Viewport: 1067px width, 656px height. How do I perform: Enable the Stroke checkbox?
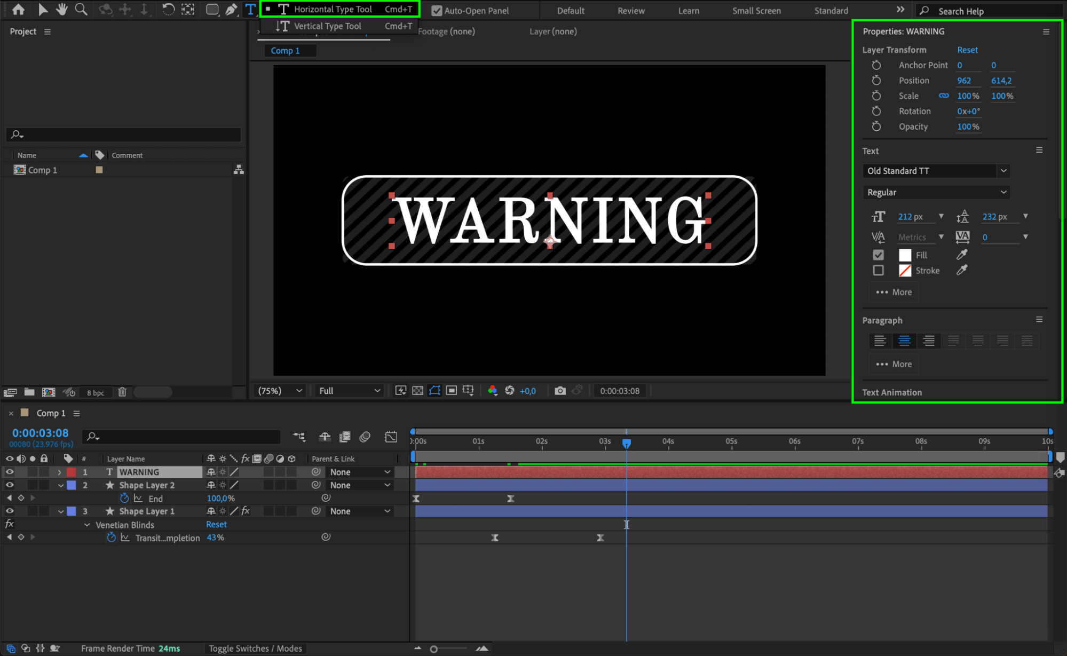coord(878,271)
